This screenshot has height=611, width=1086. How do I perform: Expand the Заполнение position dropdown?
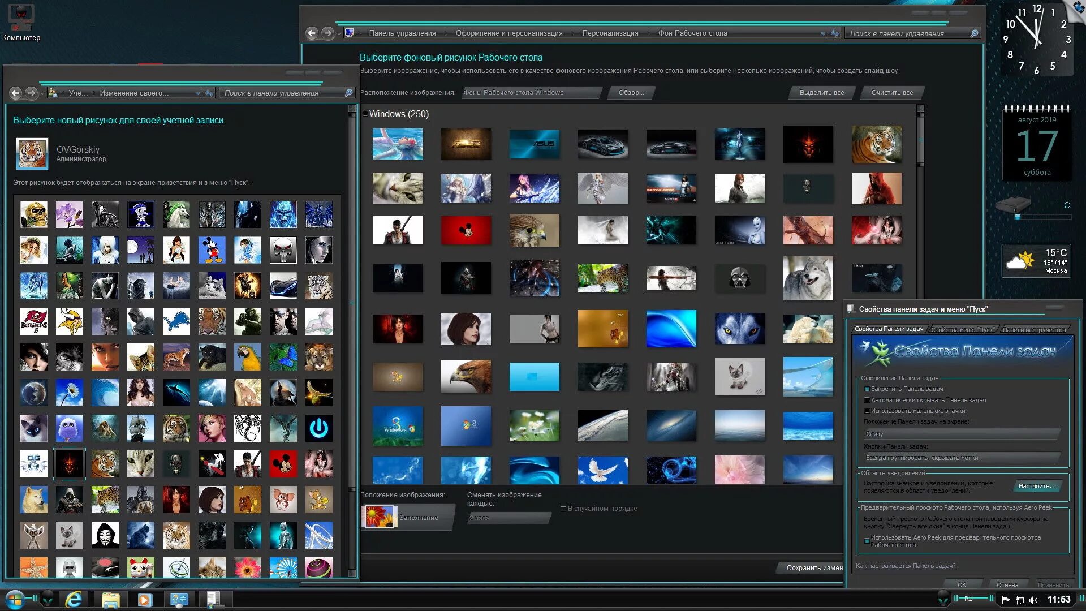(x=419, y=518)
